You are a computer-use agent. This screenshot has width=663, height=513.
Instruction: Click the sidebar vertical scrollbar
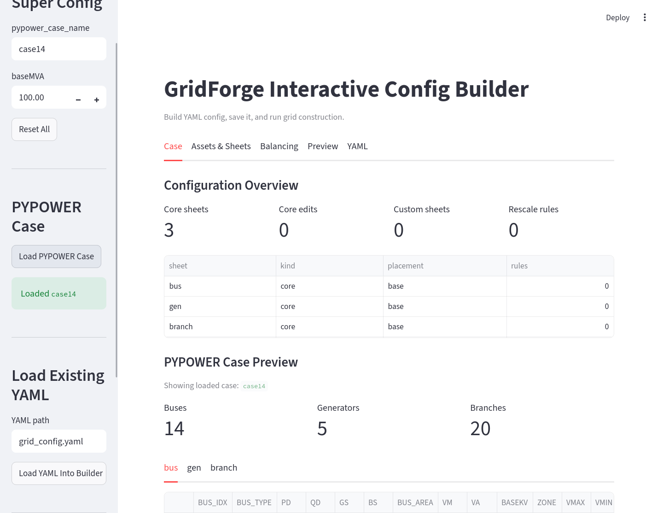point(116,210)
